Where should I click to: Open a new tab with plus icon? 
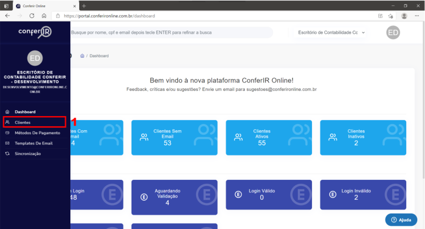(x=84, y=6)
